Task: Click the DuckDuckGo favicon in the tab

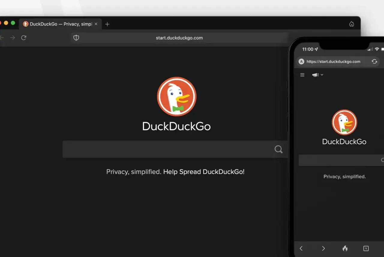Action: (x=25, y=24)
